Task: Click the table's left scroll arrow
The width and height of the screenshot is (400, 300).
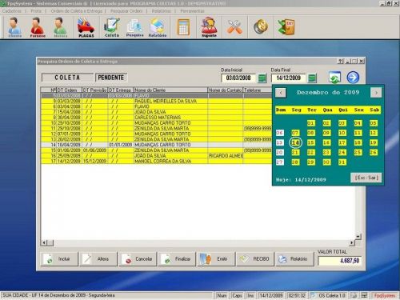Action: (44, 243)
